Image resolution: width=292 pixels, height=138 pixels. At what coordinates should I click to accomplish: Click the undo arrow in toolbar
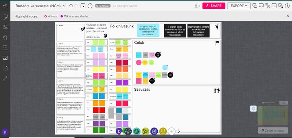click(71, 6)
